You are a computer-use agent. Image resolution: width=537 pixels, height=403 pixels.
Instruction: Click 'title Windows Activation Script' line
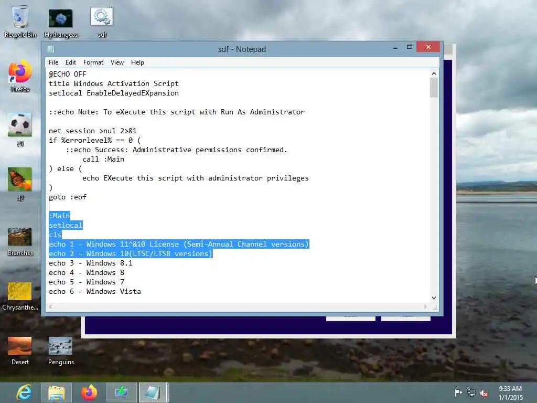pyautogui.click(x=114, y=83)
